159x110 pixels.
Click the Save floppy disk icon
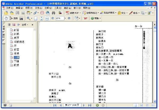point(17,13)
